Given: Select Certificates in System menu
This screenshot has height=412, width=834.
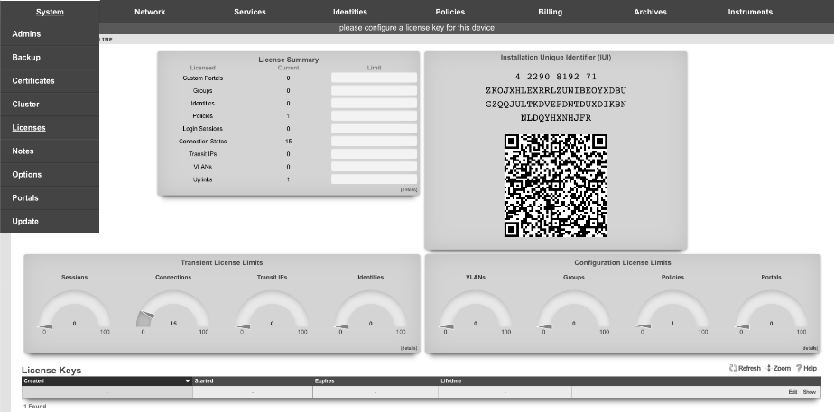Looking at the screenshot, I should [33, 80].
